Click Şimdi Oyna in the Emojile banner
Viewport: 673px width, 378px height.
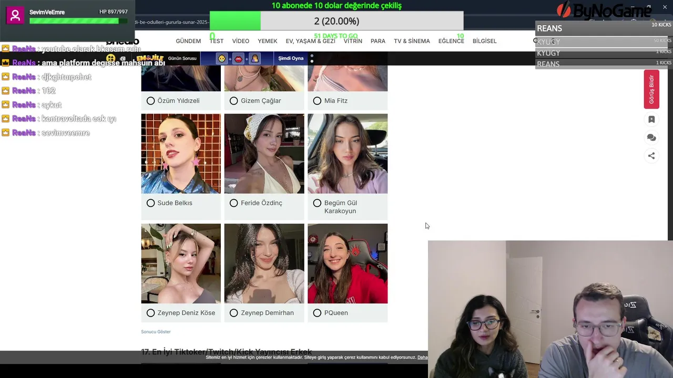click(x=291, y=58)
